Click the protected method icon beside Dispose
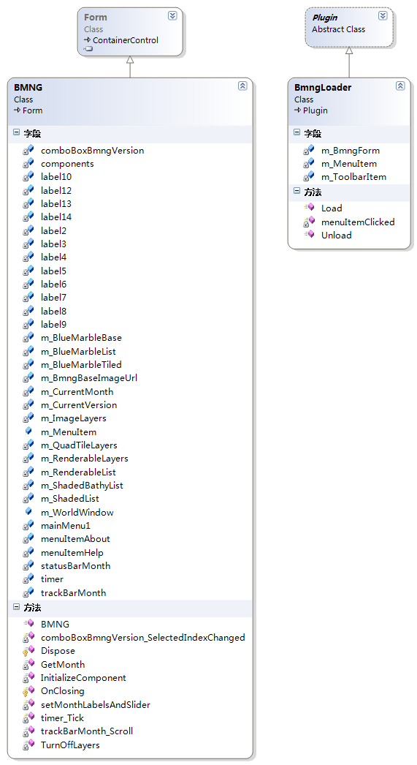The width and height of the screenshot is (417, 765). click(x=28, y=651)
